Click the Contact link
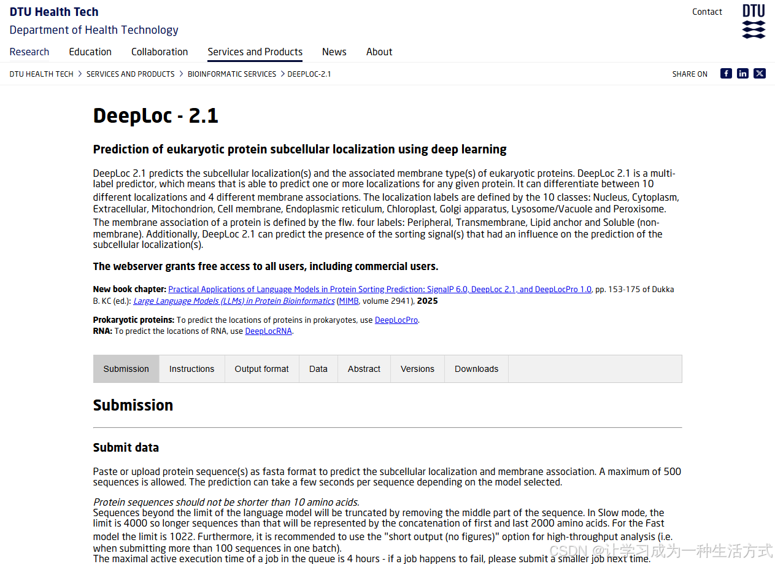This screenshot has width=775, height=564. click(707, 12)
